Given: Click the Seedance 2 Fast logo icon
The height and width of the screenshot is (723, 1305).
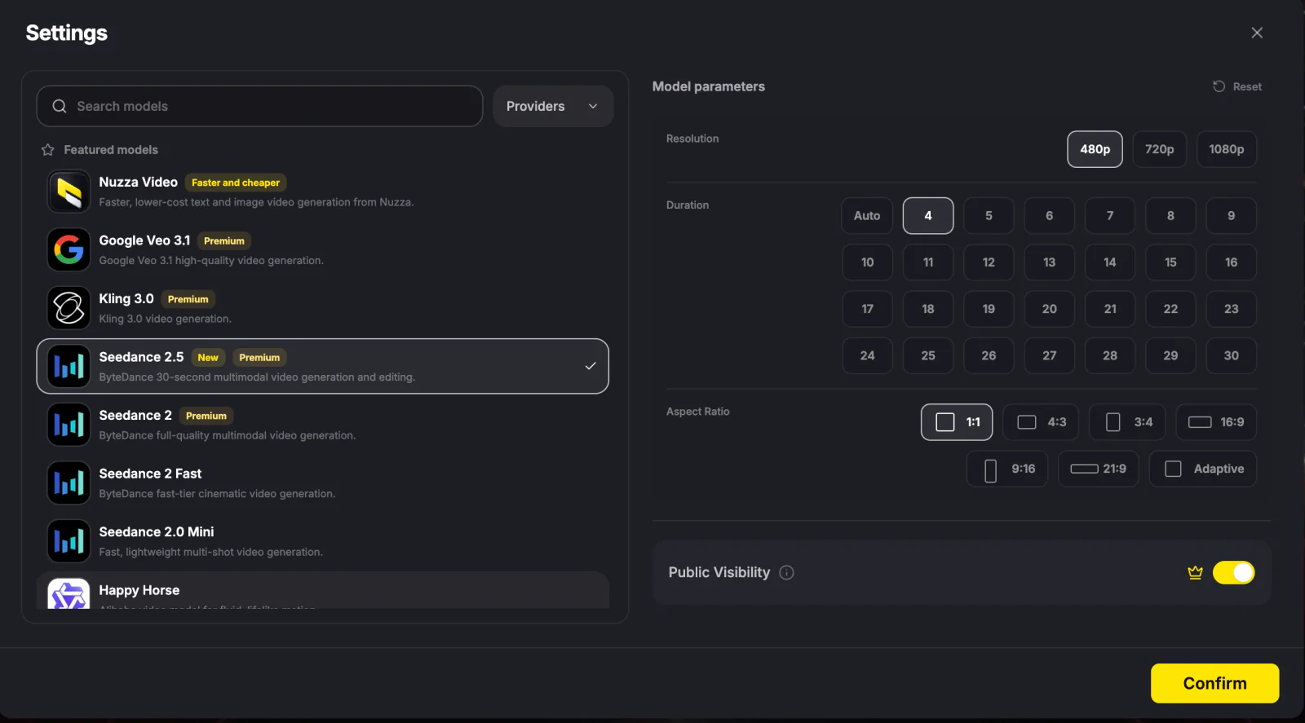Looking at the screenshot, I should tap(69, 483).
